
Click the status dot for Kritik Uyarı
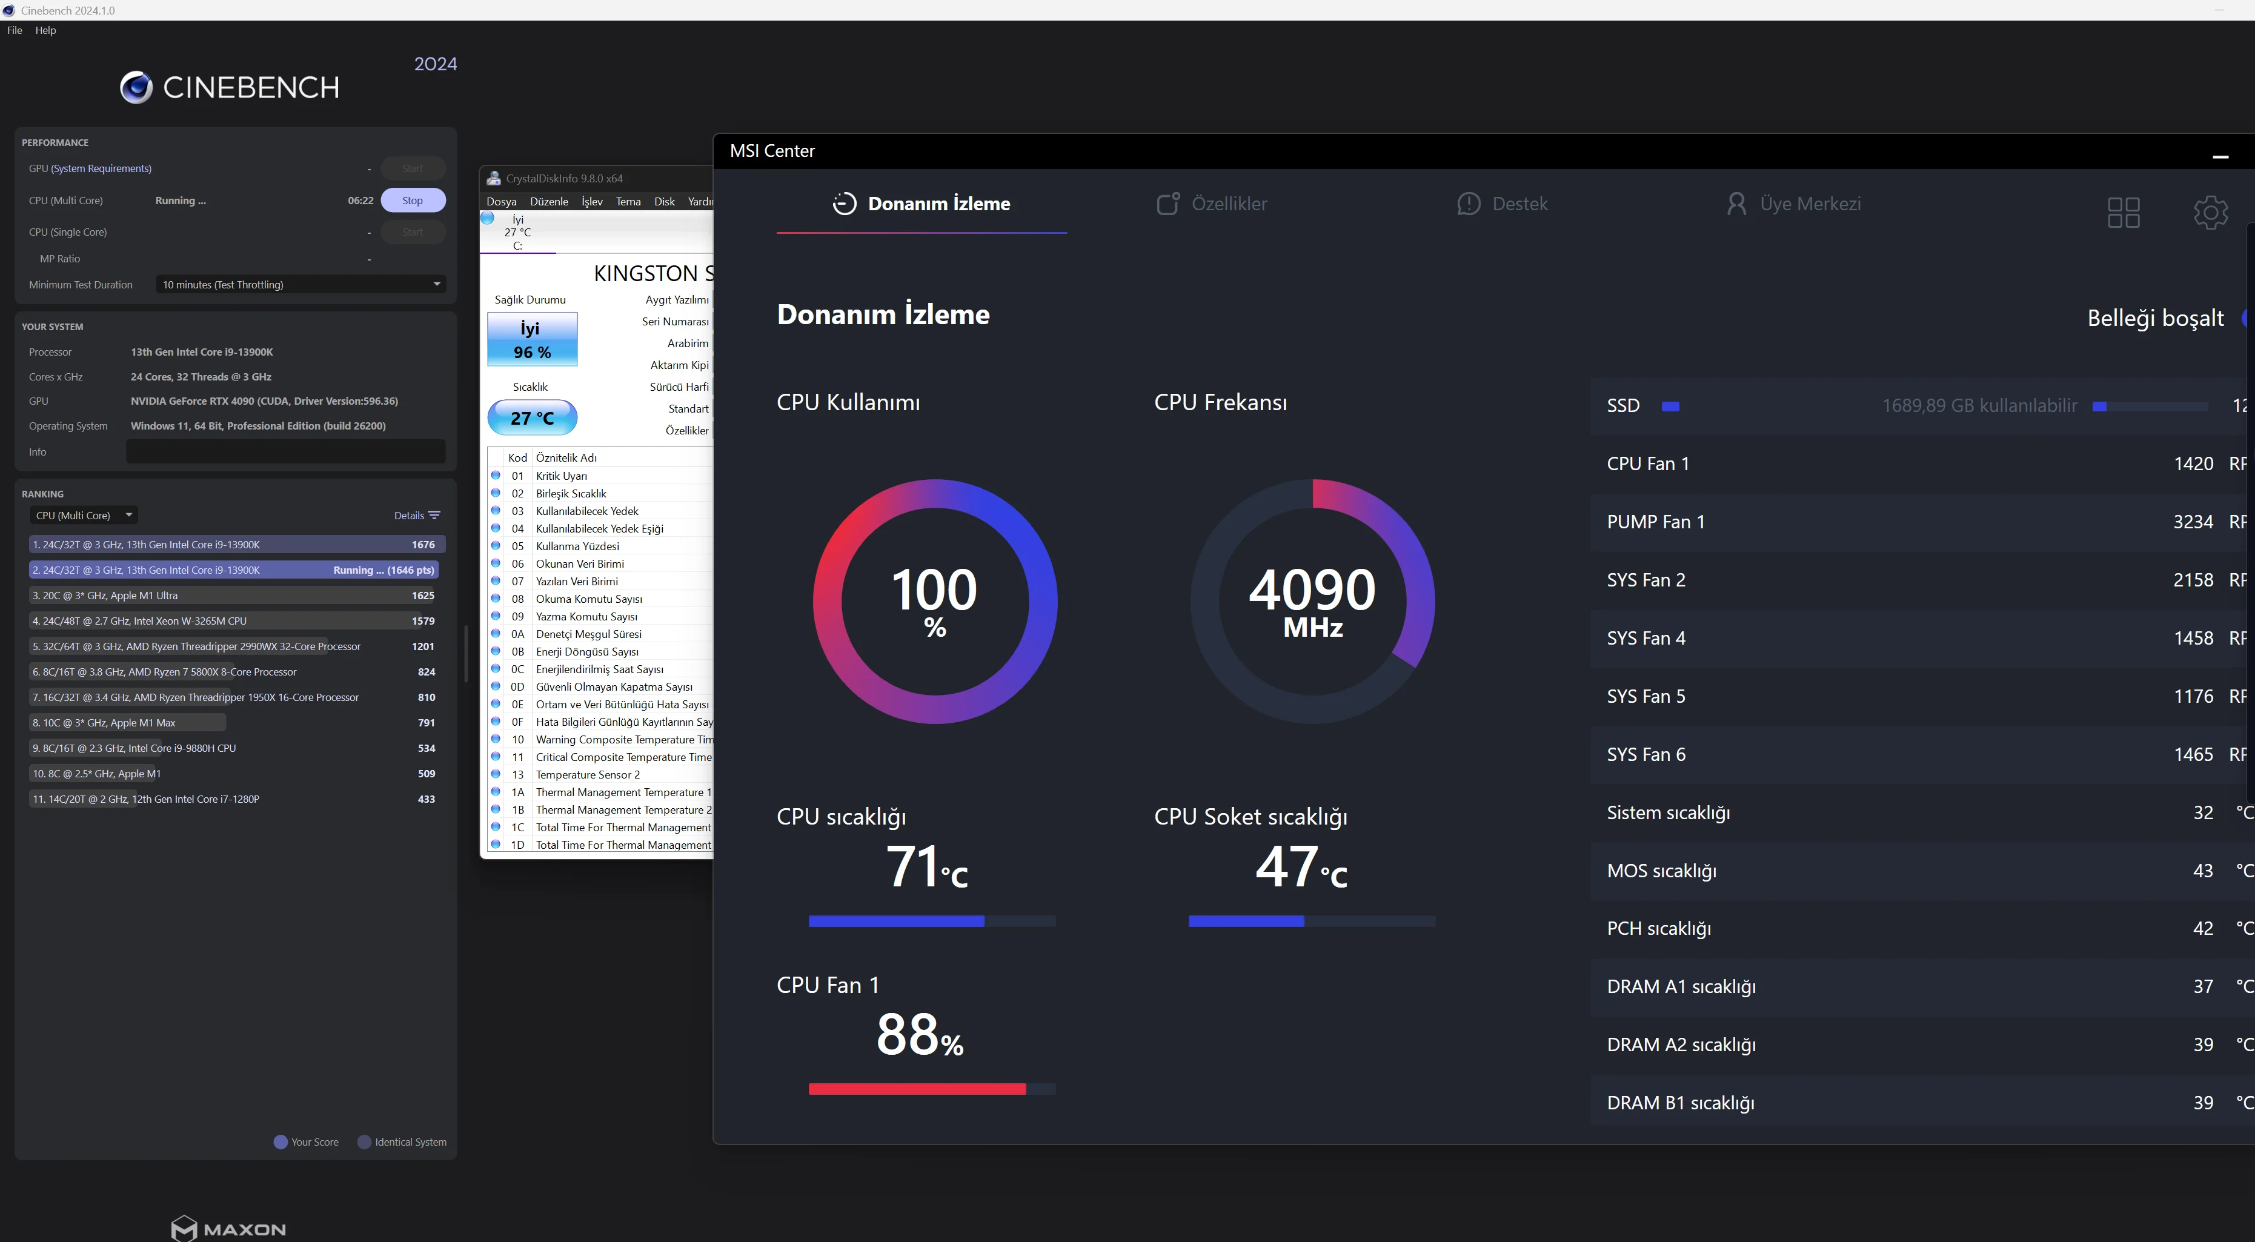tap(496, 475)
